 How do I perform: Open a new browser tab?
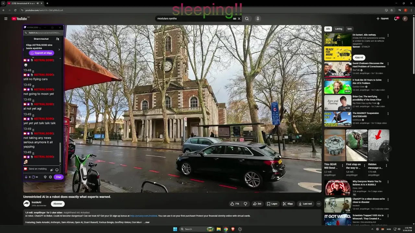(x=47, y=3)
